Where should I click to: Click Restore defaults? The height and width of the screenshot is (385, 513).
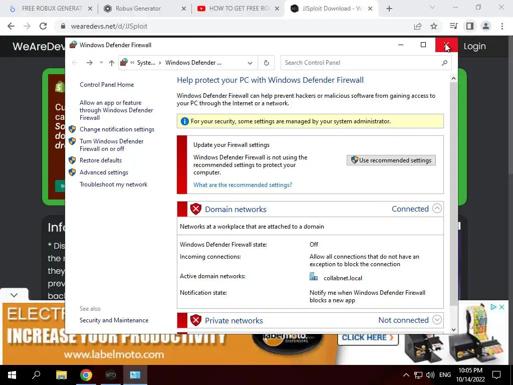(x=100, y=160)
